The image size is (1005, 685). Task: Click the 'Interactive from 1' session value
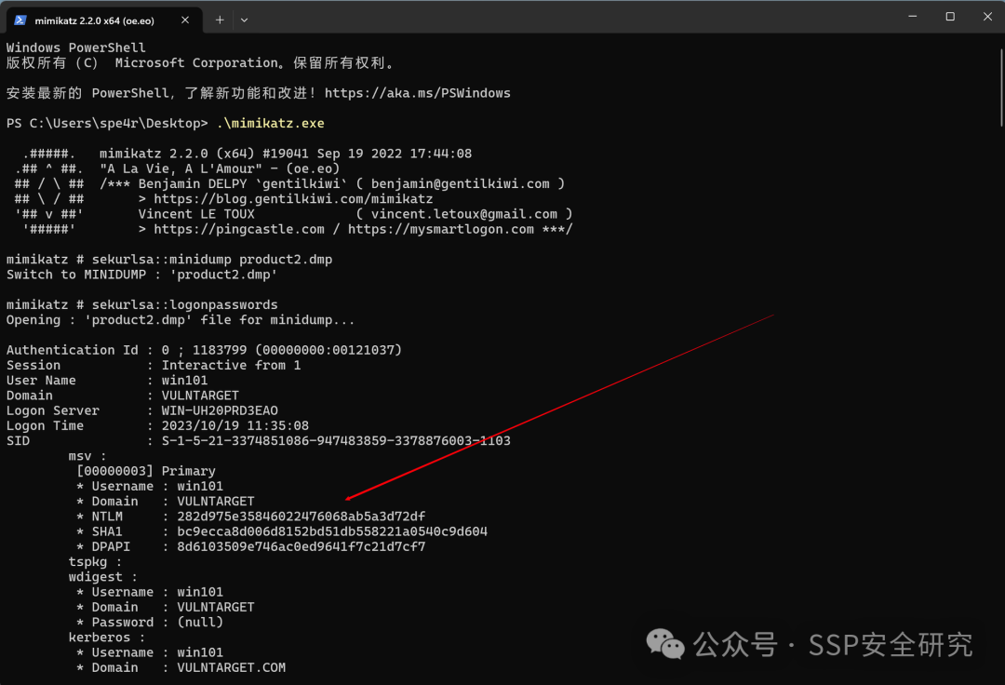pos(231,365)
